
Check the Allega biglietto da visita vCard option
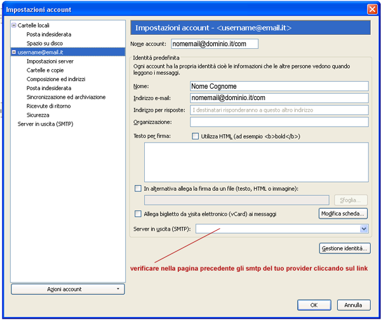click(138, 214)
